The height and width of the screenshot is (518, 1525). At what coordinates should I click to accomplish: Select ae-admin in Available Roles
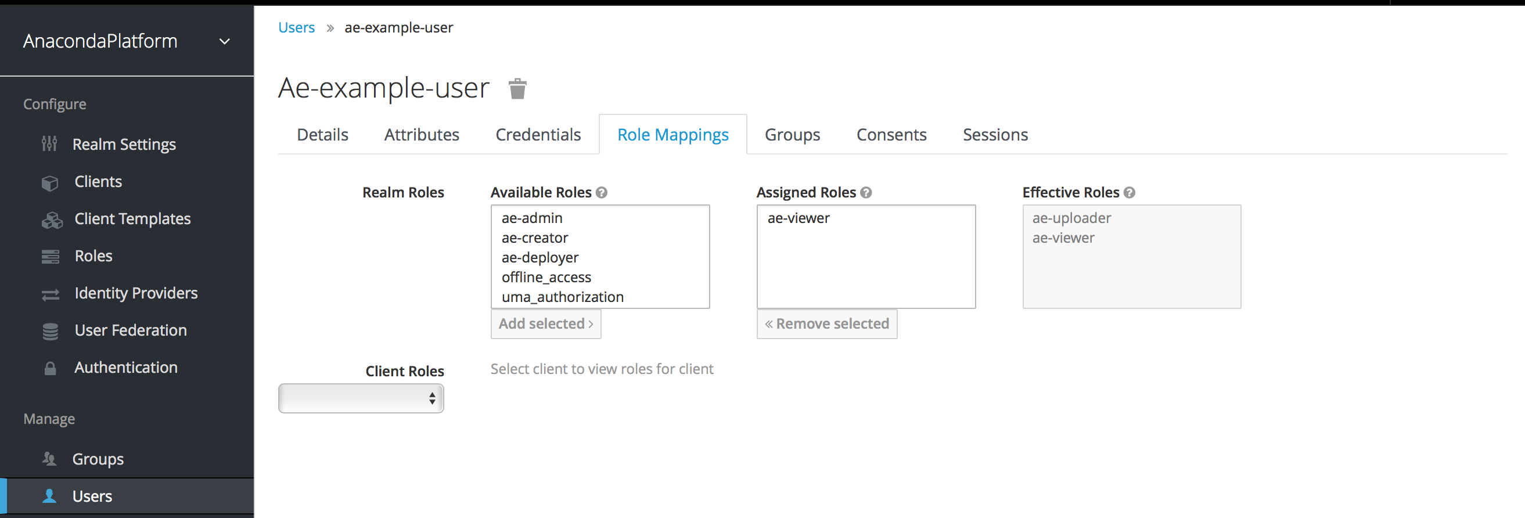(531, 218)
